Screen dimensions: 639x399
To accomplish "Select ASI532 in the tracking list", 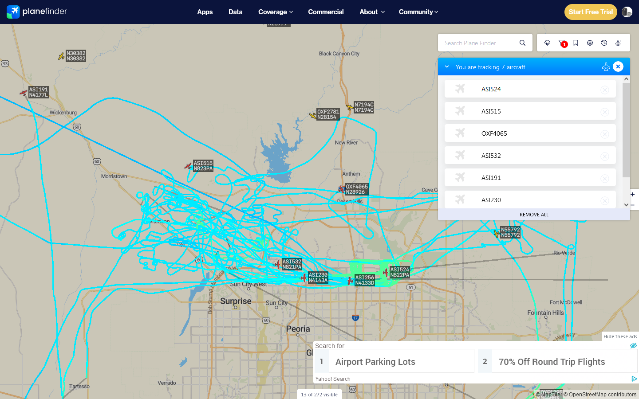I will click(530, 155).
